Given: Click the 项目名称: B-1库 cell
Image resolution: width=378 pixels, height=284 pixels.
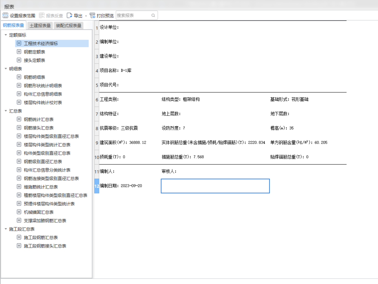Looking at the screenshot, I should pyautogui.click(x=116, y=70).
